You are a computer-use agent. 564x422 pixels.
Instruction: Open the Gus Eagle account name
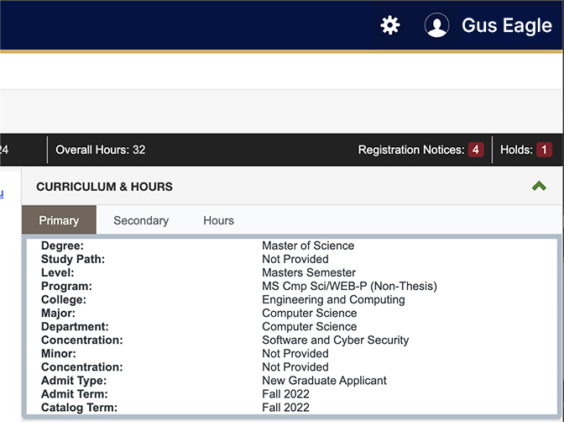pos(507,25)
